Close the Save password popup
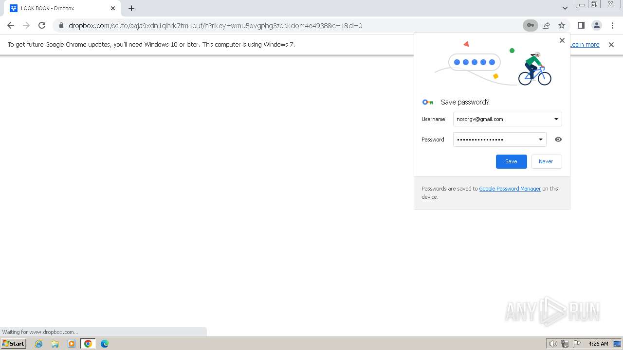Viewport: 623px width, 350px height. coord(562,40)
